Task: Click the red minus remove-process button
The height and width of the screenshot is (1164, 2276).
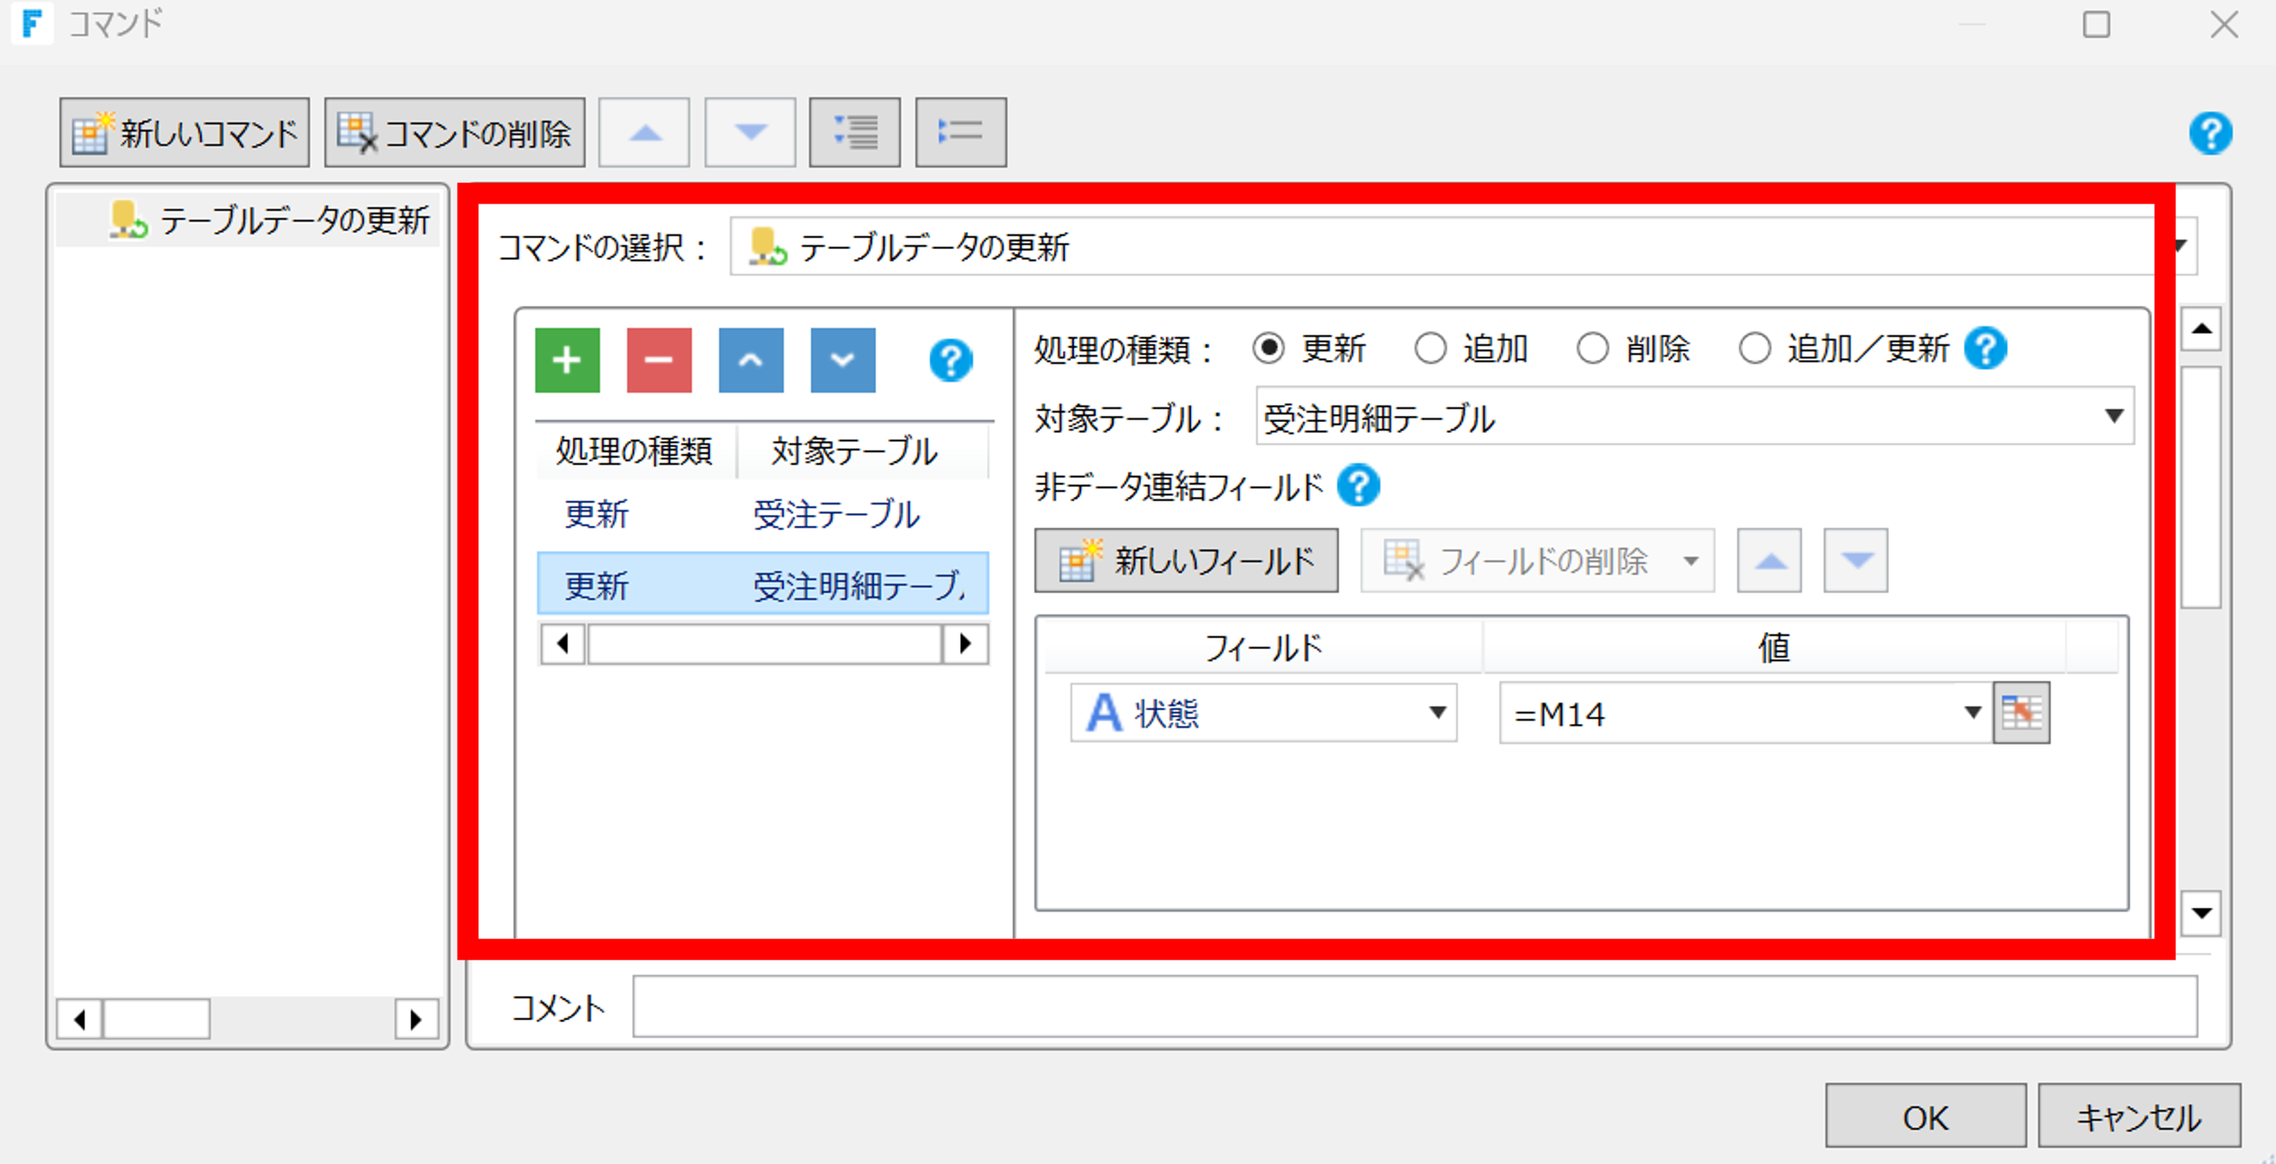Action: [658, 360]
